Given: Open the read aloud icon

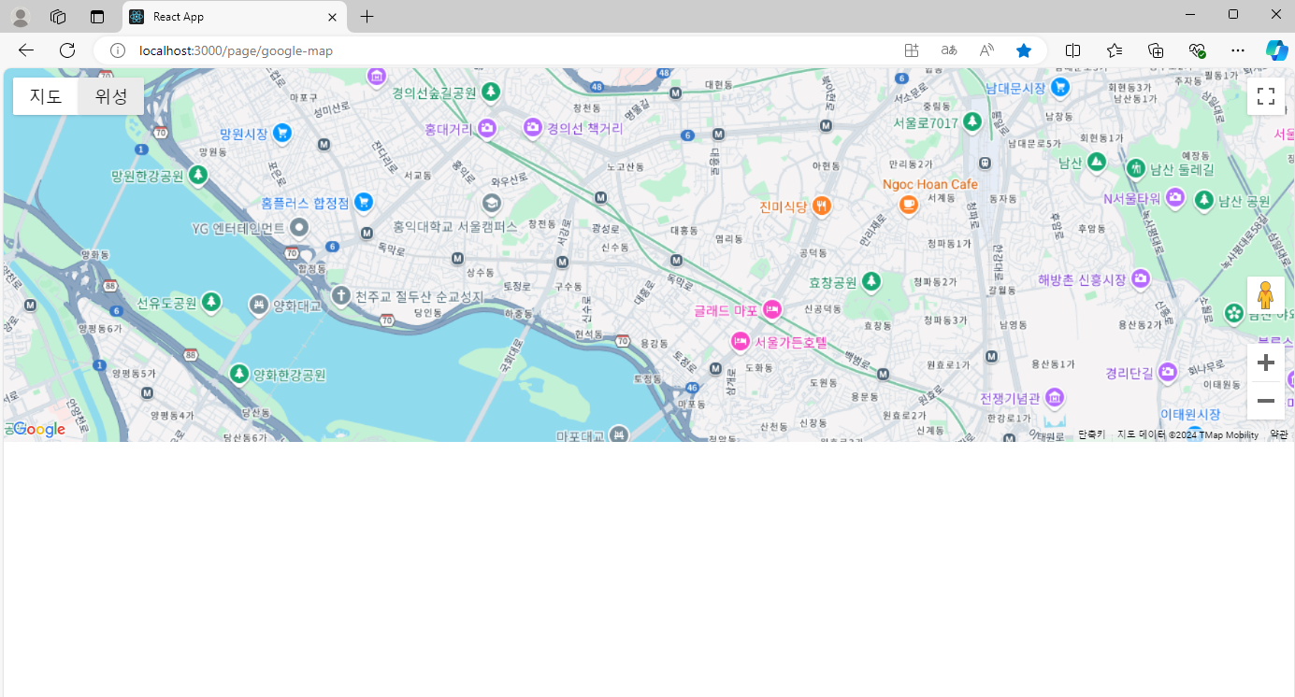Looking at the screenshot, I should point(986,50).
